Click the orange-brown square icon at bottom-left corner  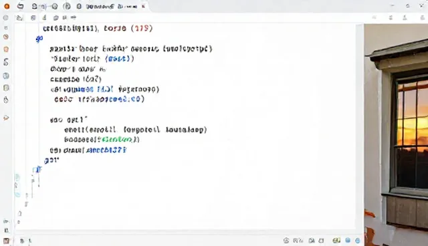click(x=6, y=241)
